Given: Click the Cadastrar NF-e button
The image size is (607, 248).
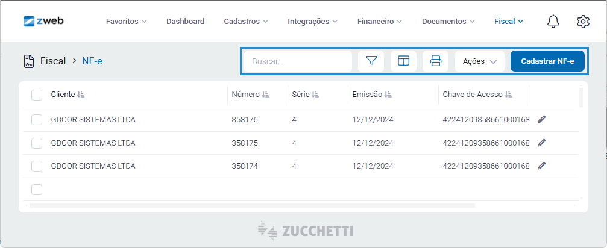Looking at the screenshot, I should tap(547, 61).
